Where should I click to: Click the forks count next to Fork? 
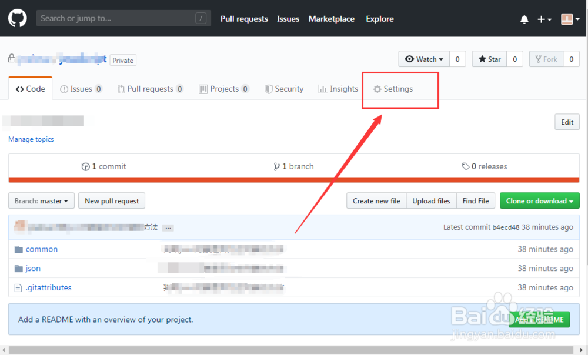(x=571, y=59)
